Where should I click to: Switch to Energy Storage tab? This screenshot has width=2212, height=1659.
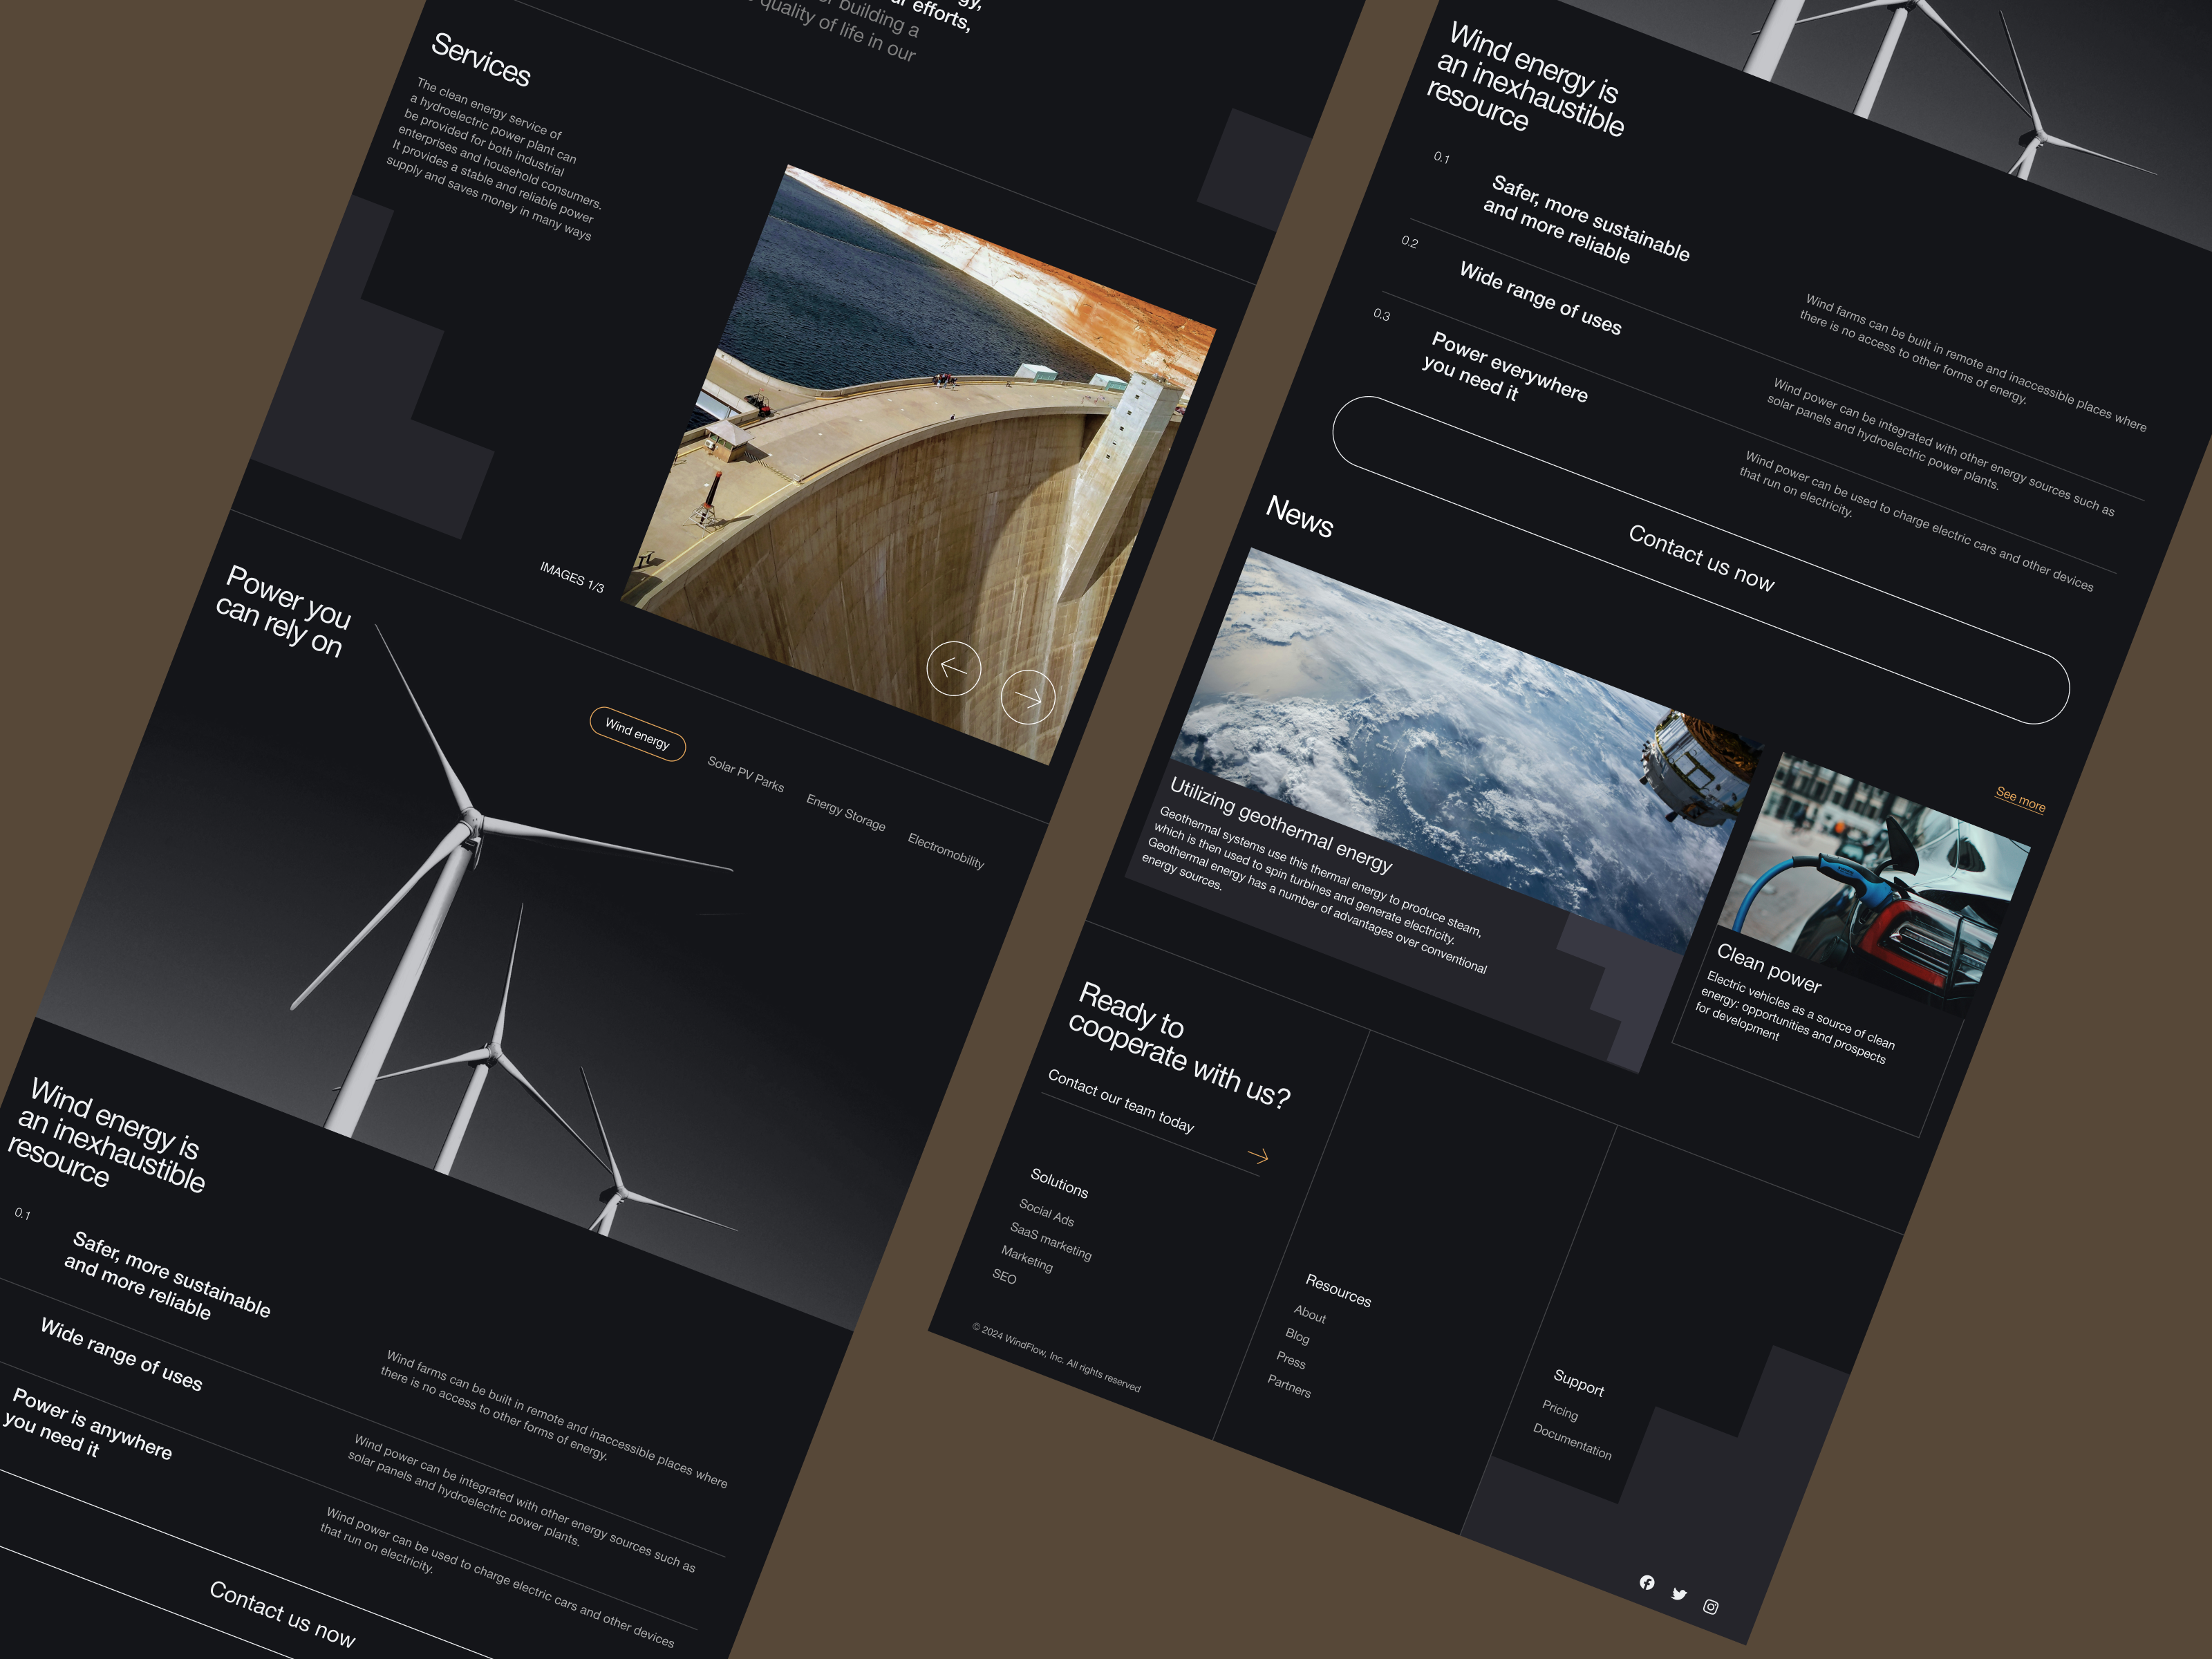[x=845, y=813]
